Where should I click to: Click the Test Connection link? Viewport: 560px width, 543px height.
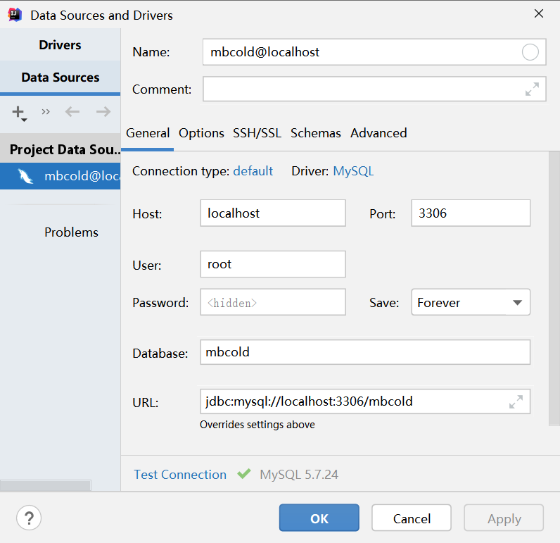pyautogui.click(x=180, y=475)
